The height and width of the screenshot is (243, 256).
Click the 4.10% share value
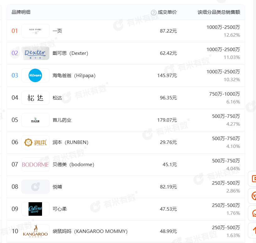[x=233, y=146]
